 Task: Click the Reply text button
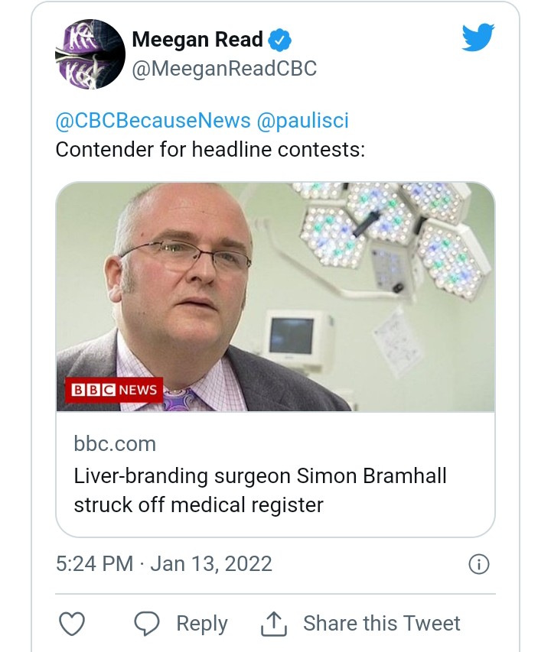point(202,624)
